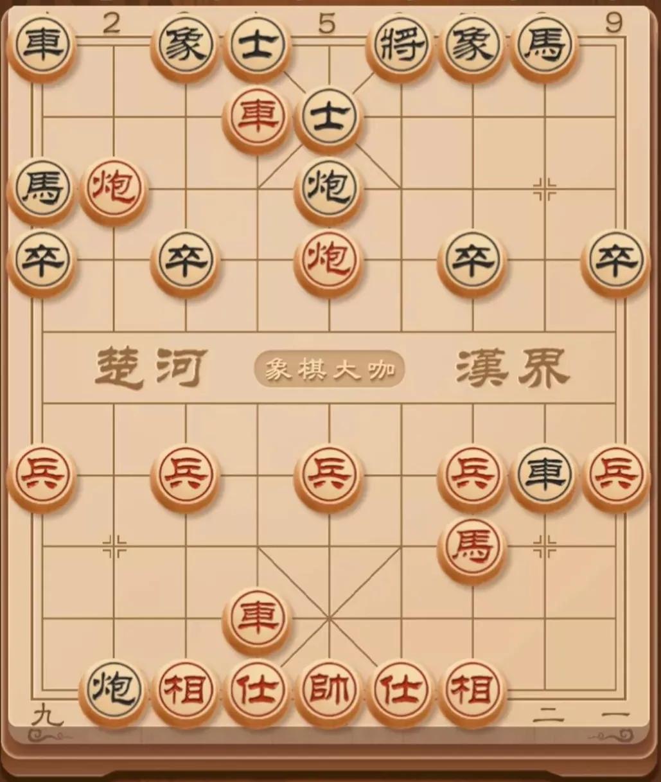Pick red 車 adjacent to black 士
The width and height of the screenshot is (661, 782).
coord(257,118)
